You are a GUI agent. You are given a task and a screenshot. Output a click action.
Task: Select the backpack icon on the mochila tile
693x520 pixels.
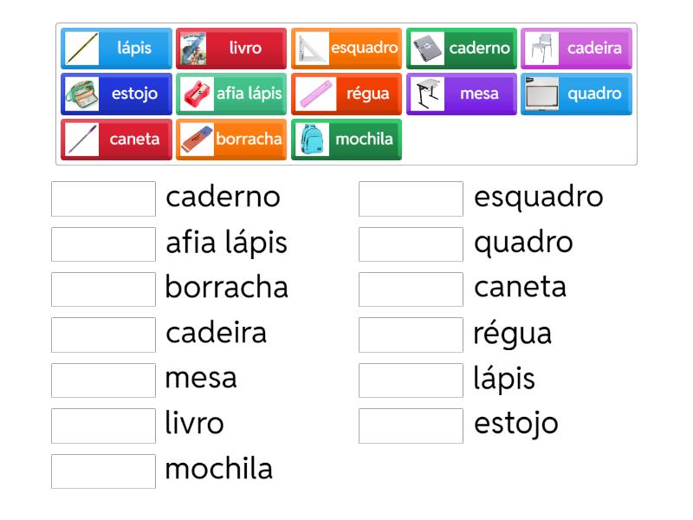click(310, 139)
